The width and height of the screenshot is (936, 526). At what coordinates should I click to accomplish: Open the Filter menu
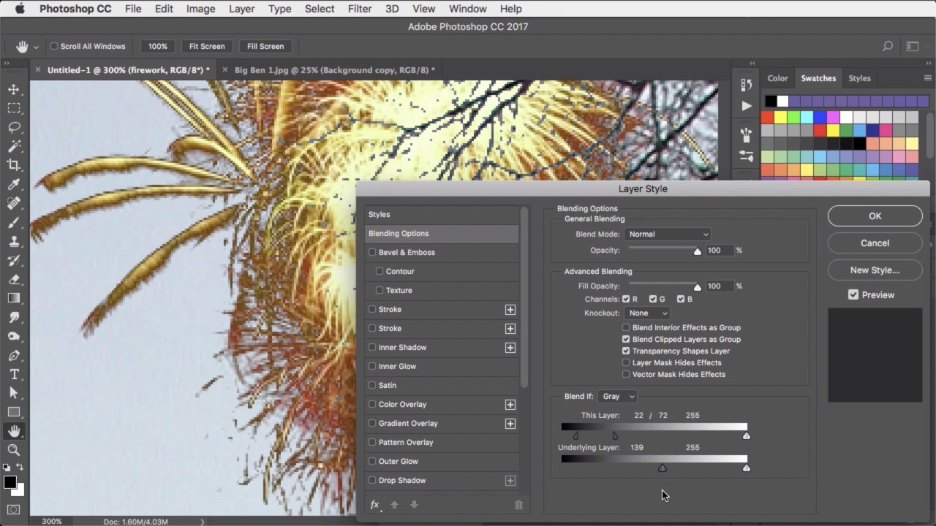click(x=359, y=9)
